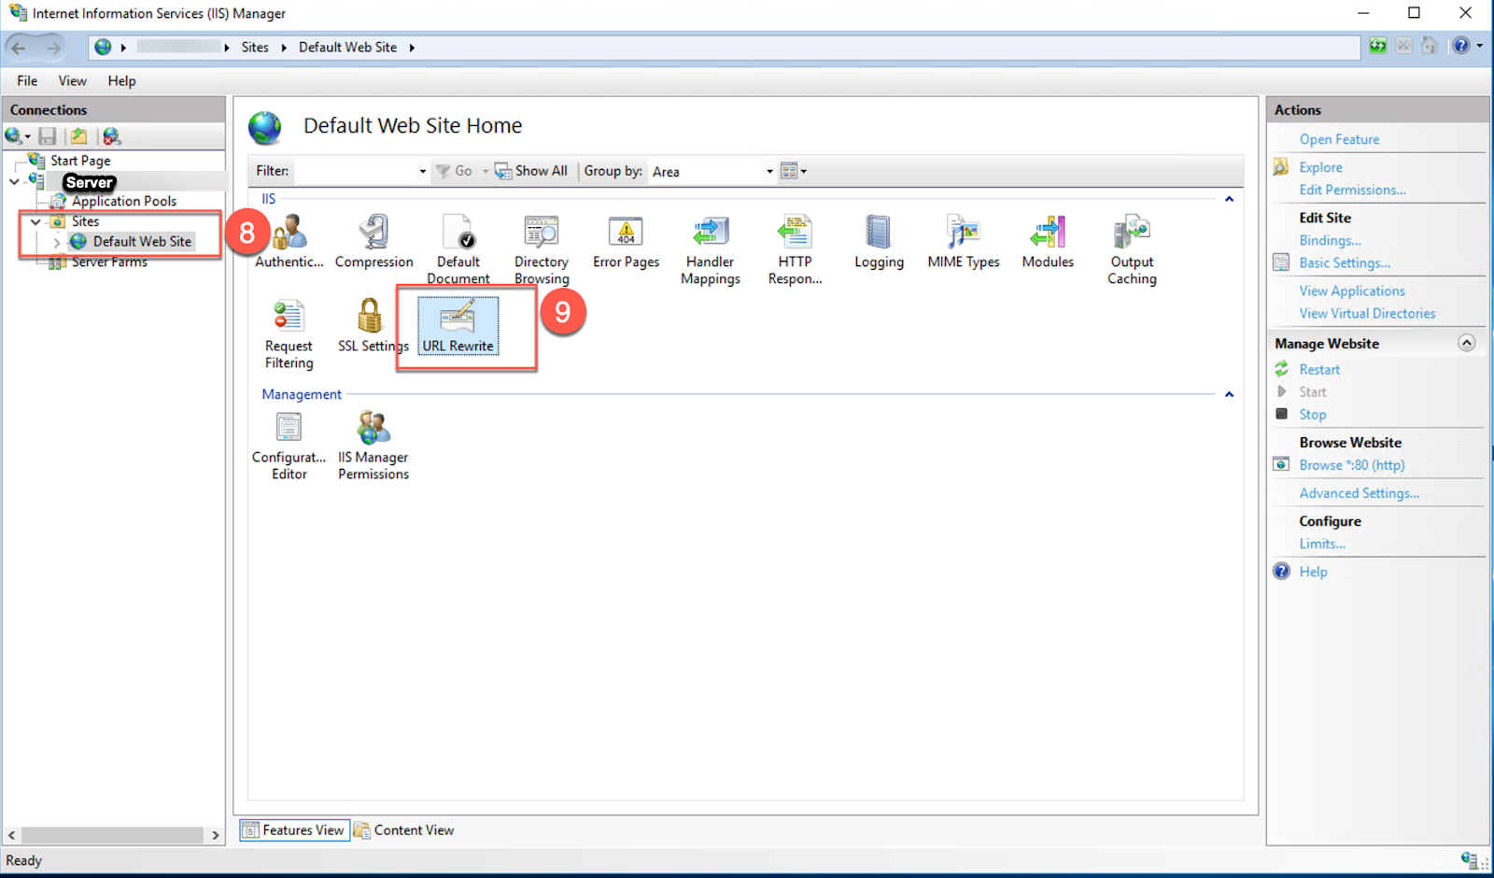Open the SSL Settings feature
Screen dimensions: 1494x878
[373, 325]
